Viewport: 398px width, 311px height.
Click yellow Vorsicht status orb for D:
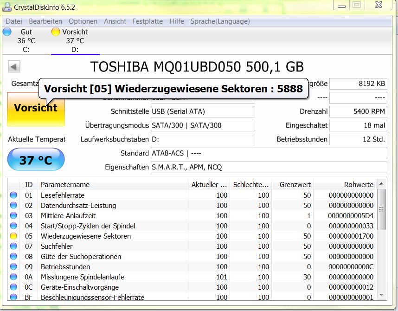point(55,32)
